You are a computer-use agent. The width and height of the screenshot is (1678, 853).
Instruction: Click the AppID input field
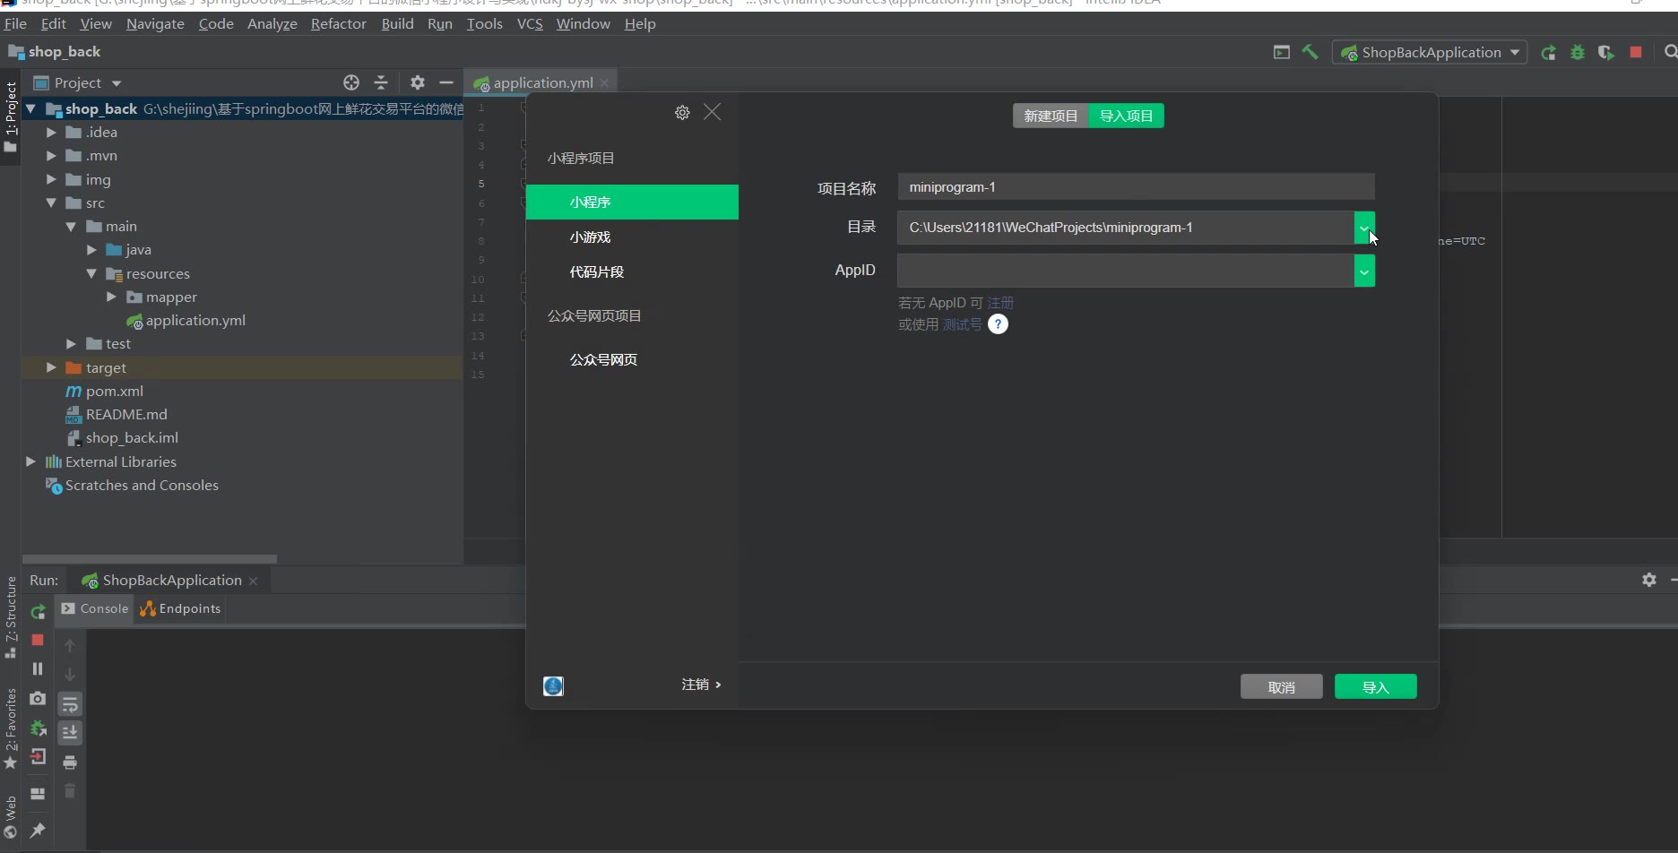1126,271
